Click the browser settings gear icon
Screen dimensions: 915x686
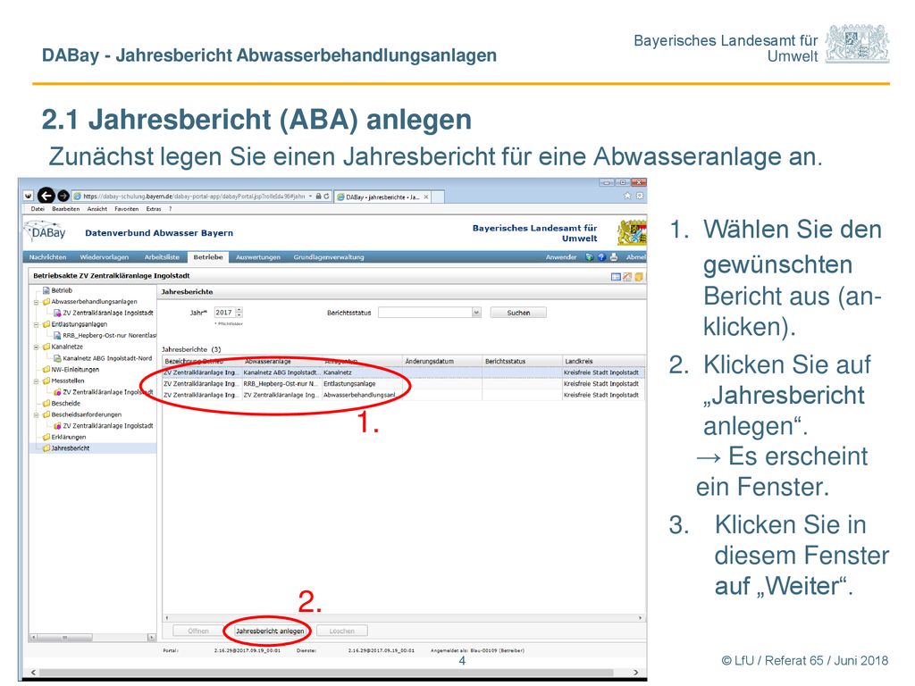(640, 196)
